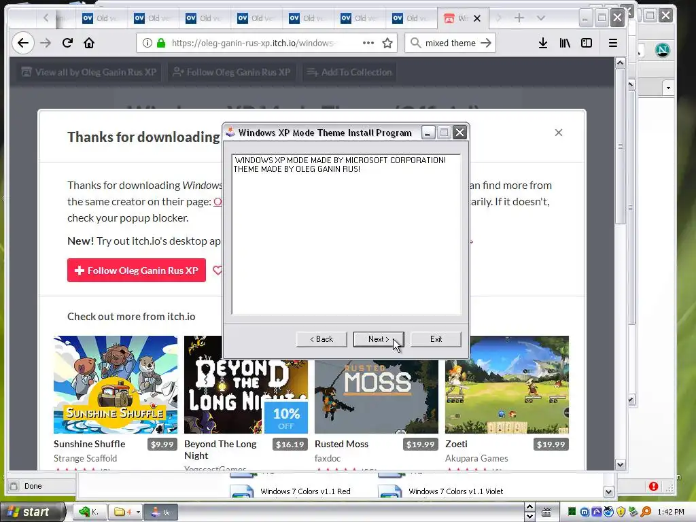The height and width of the screenshot is (522, 696).
Task: Click the magnifier icon in the search box
Action: pos(415,43)
